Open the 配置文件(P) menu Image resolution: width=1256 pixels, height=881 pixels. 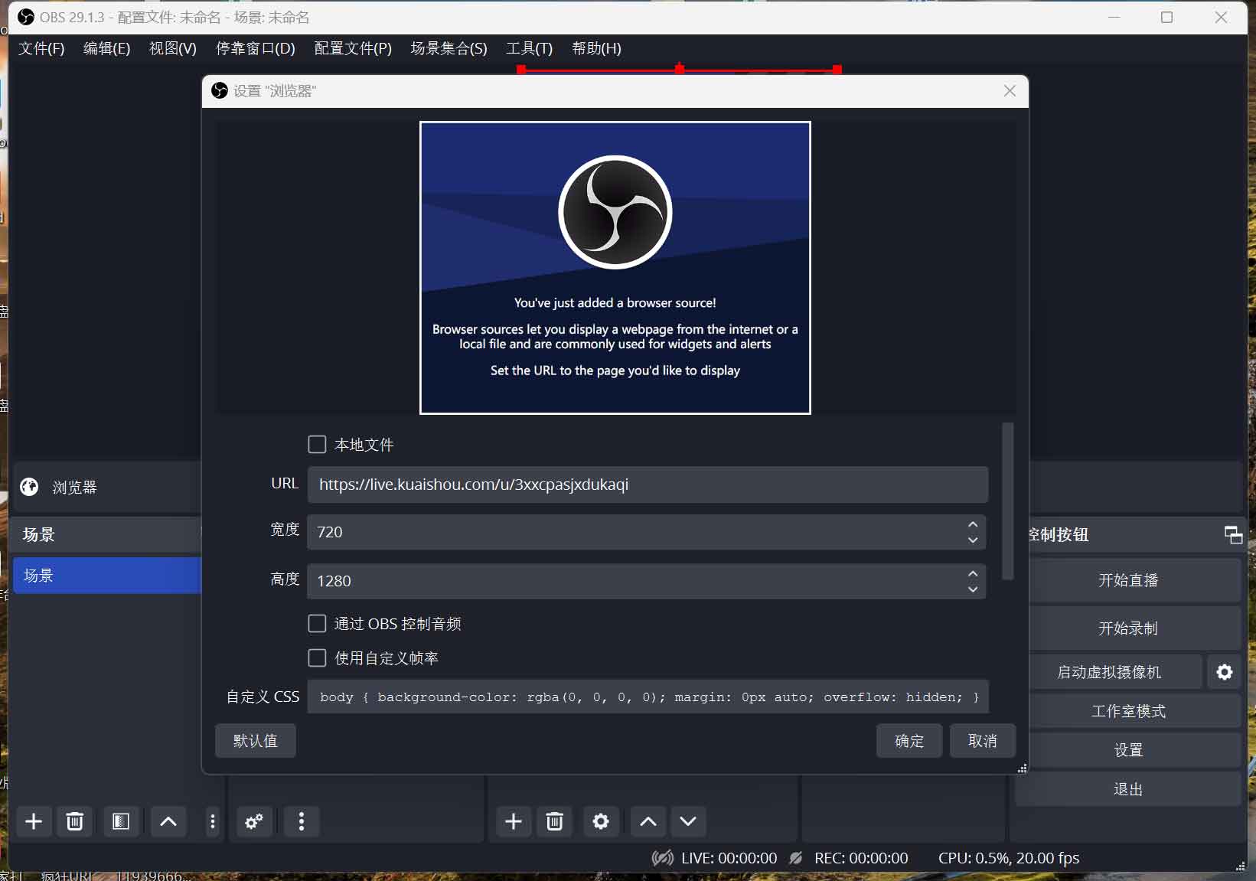[x=353, y=48]
